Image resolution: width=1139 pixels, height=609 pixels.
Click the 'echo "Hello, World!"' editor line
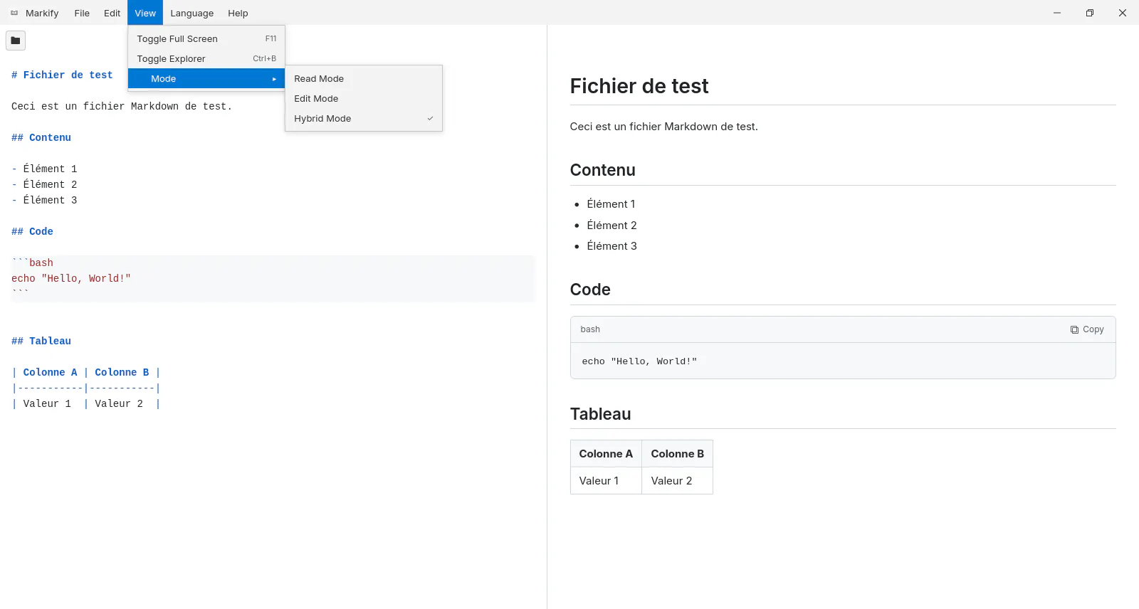(71, 278)
